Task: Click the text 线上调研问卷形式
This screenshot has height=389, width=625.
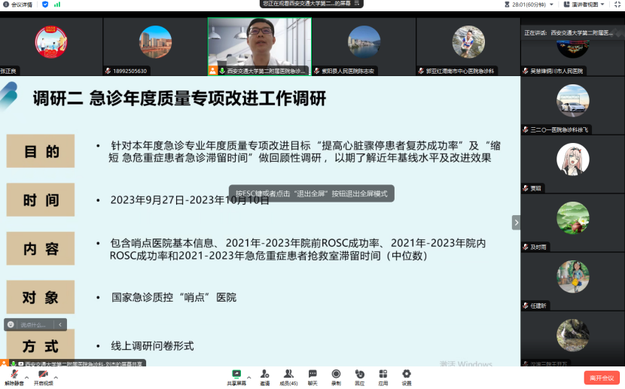Action: [152, 346]
